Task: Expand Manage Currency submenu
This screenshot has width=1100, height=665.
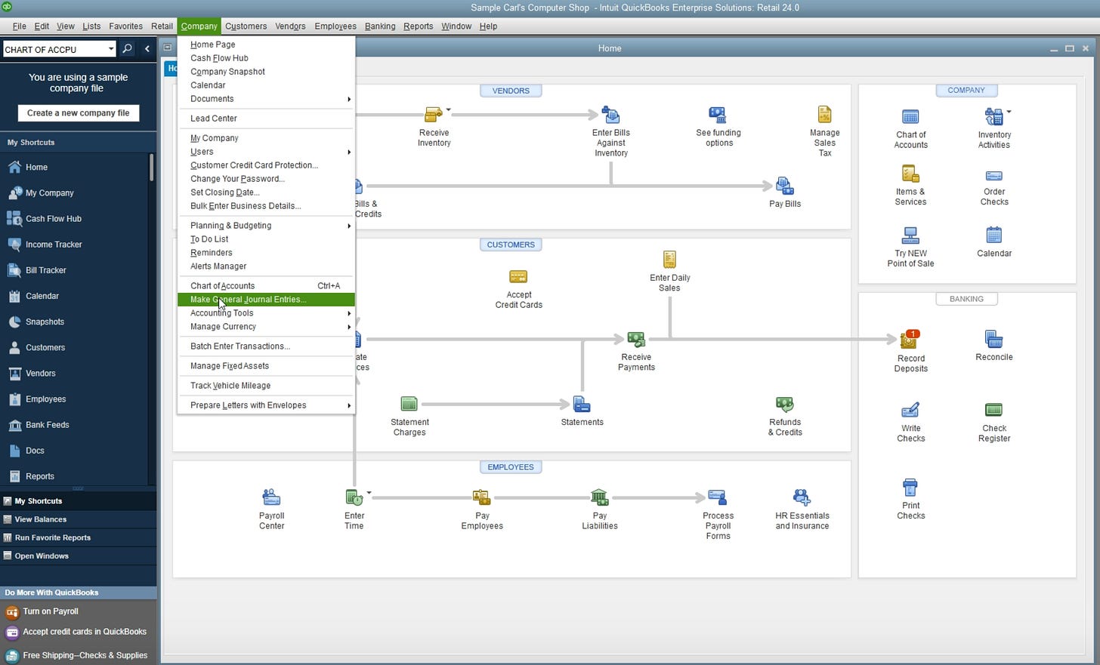Action: (x=266, y=327)
